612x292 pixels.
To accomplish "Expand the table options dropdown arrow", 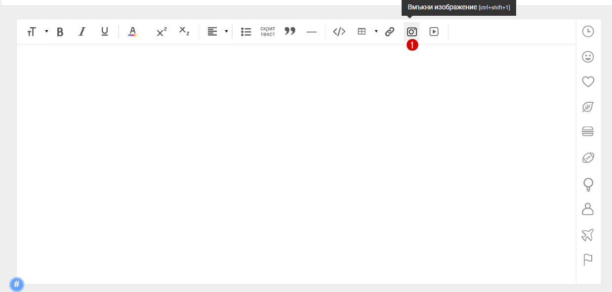I will pyautogui.click(x=376, y=32).
